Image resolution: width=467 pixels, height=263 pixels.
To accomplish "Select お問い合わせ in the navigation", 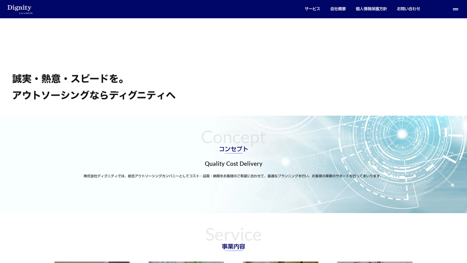I will click(x=409, y=9).
